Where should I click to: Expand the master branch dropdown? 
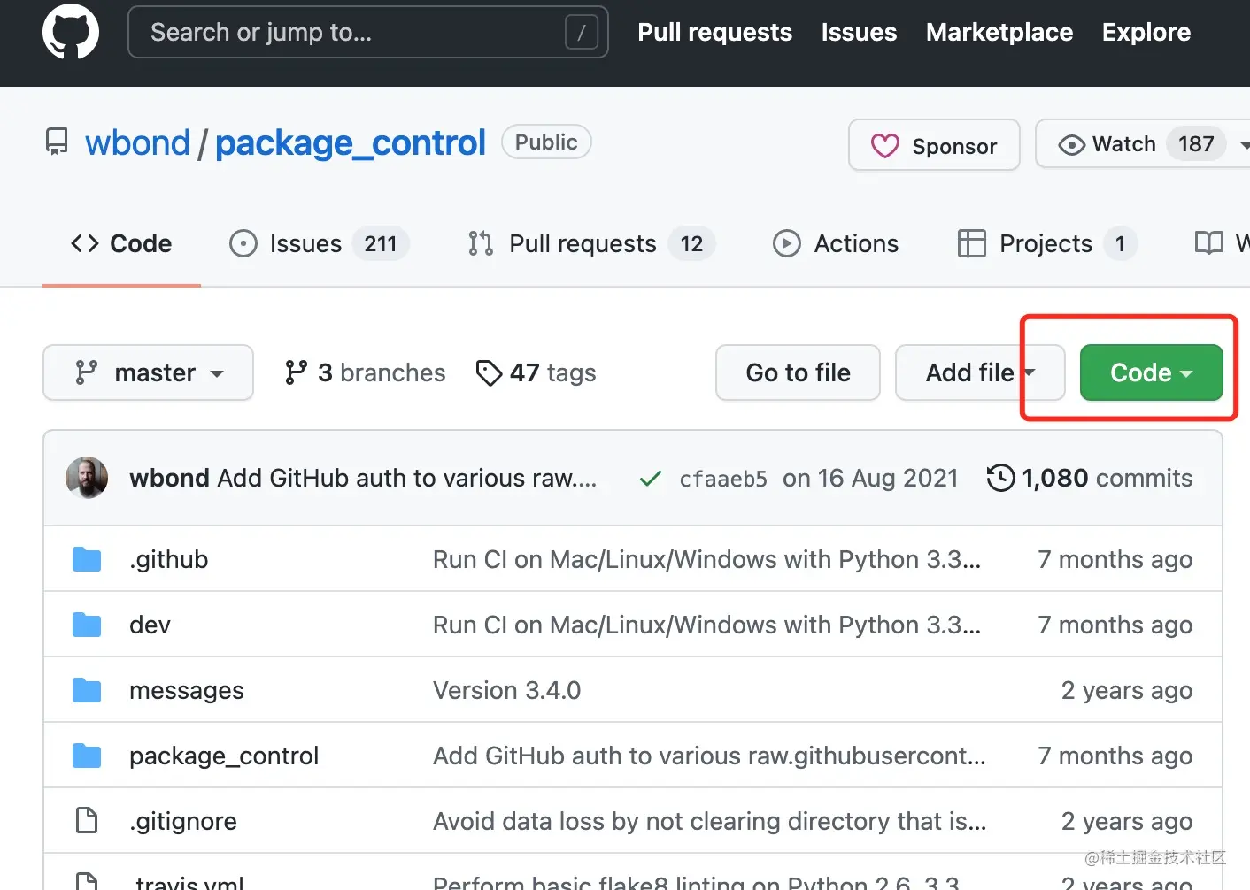148,372
